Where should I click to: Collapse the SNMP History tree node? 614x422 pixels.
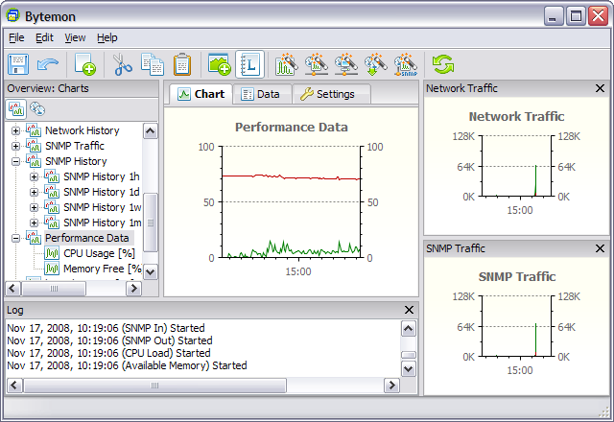(15, 161)
